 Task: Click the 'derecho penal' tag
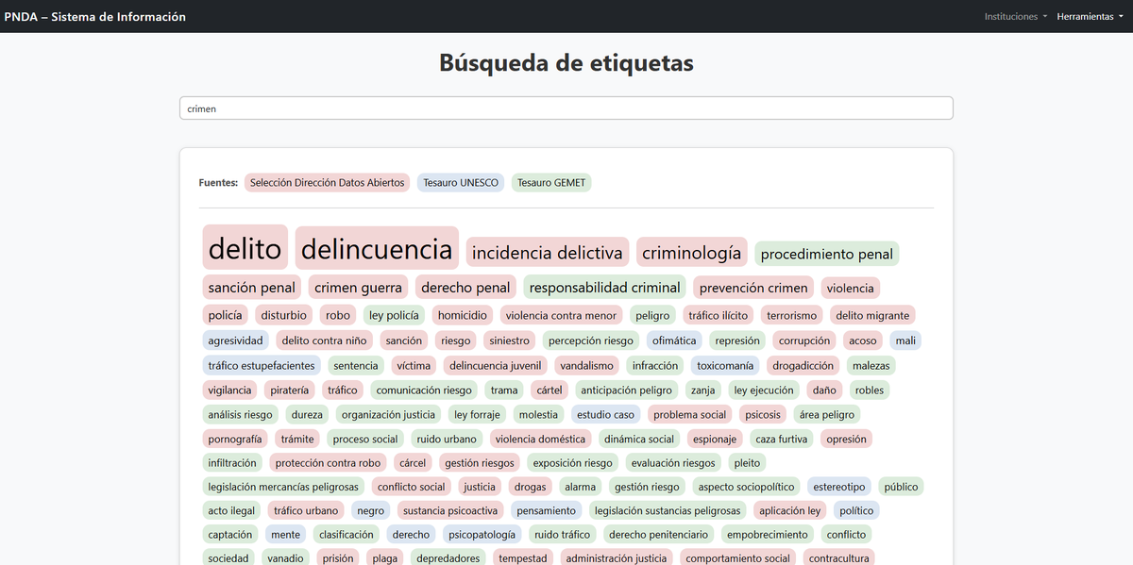465,288
